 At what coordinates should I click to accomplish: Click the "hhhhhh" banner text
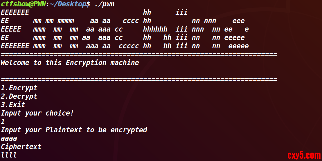pos(155,29)
